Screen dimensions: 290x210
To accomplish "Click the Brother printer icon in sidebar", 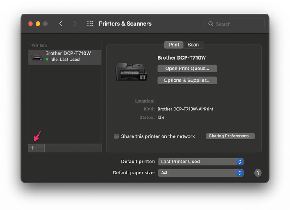I will click(37, 57).
